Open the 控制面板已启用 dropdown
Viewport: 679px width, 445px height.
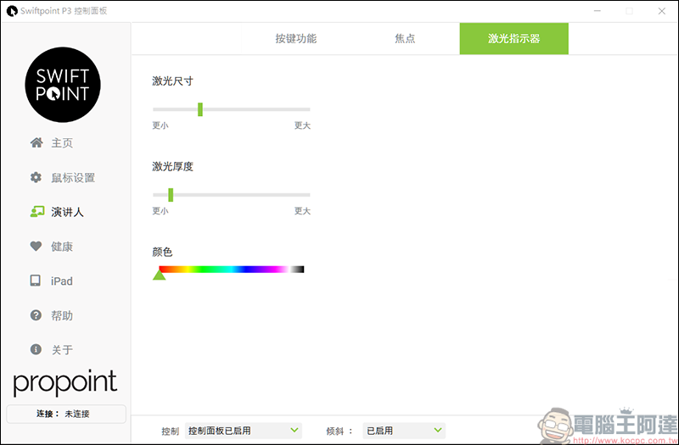click(244, 431)
